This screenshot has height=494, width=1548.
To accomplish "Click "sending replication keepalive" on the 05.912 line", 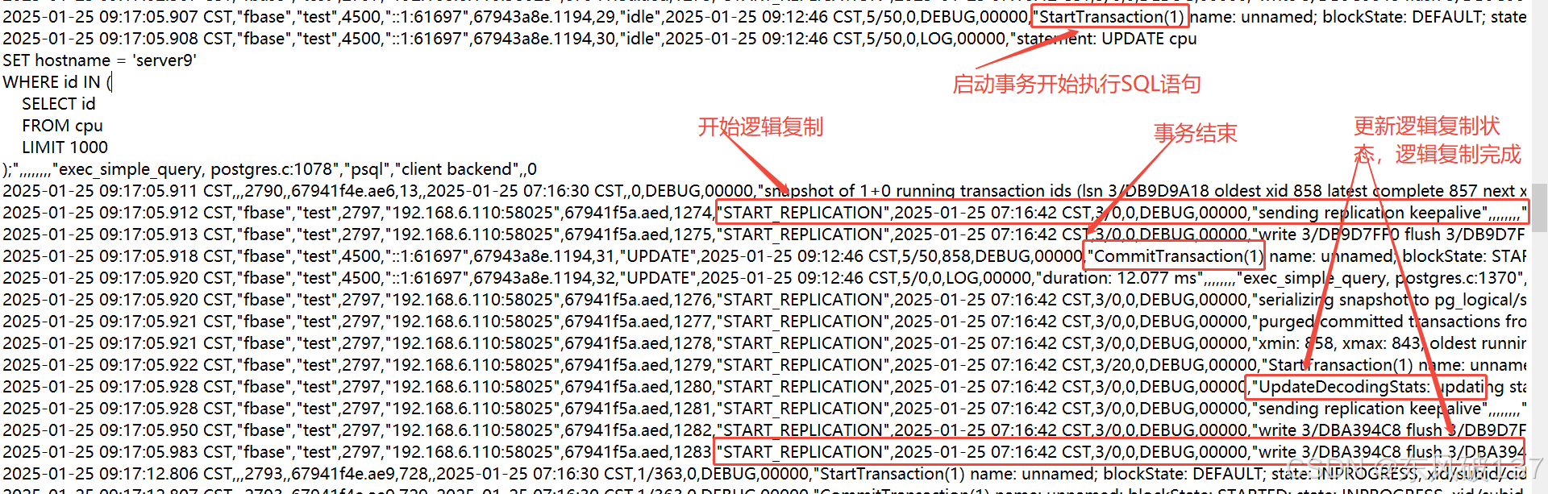I will (1369, 213).
